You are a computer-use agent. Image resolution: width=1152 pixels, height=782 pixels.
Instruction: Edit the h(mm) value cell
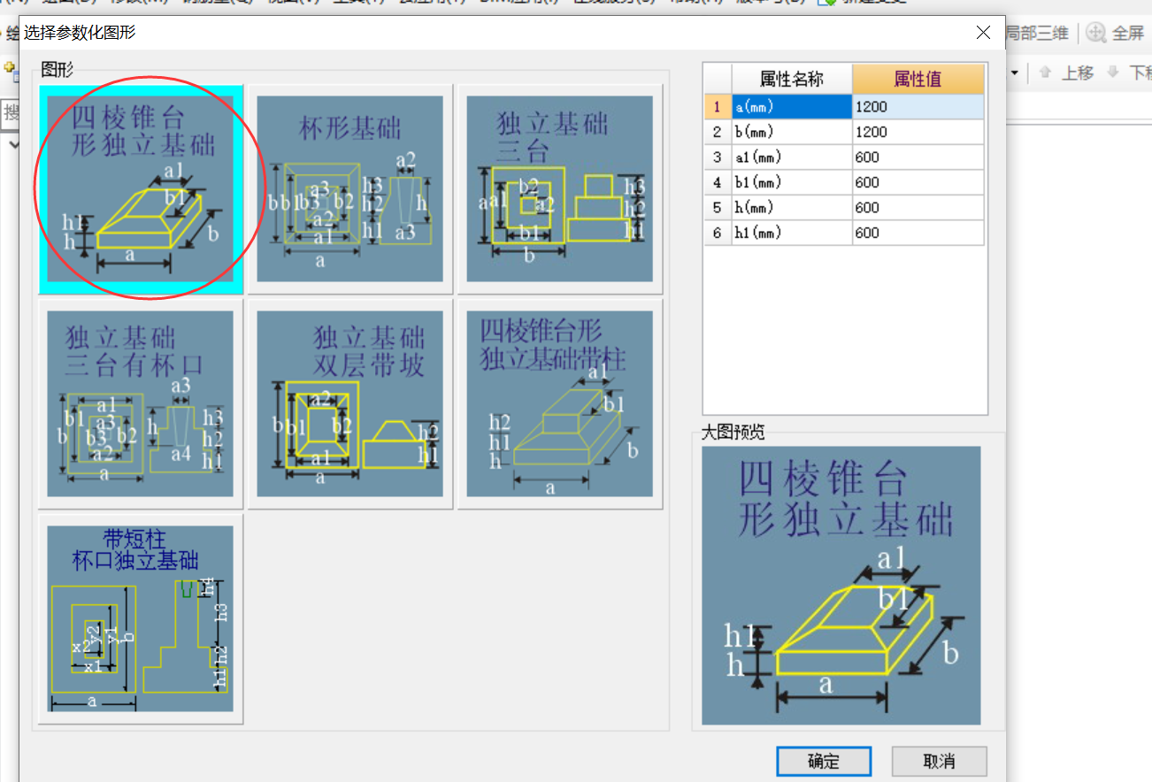coord(918,207)
